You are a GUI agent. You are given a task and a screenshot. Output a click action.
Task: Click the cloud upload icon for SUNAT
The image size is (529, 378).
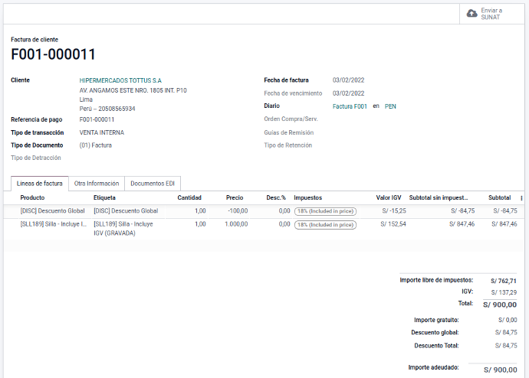(x=472, y=14)
